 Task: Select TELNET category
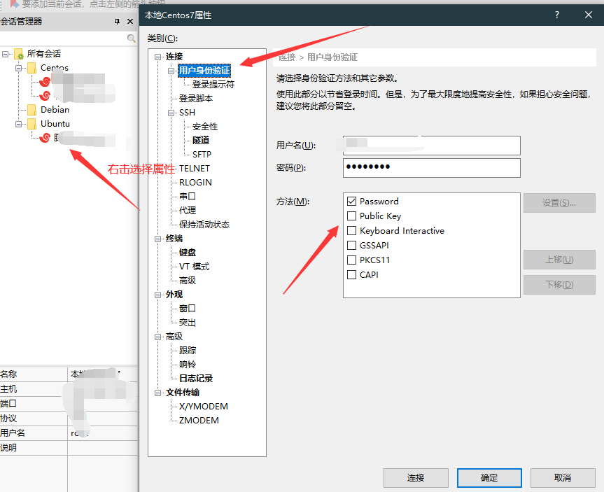click(194, 169)
